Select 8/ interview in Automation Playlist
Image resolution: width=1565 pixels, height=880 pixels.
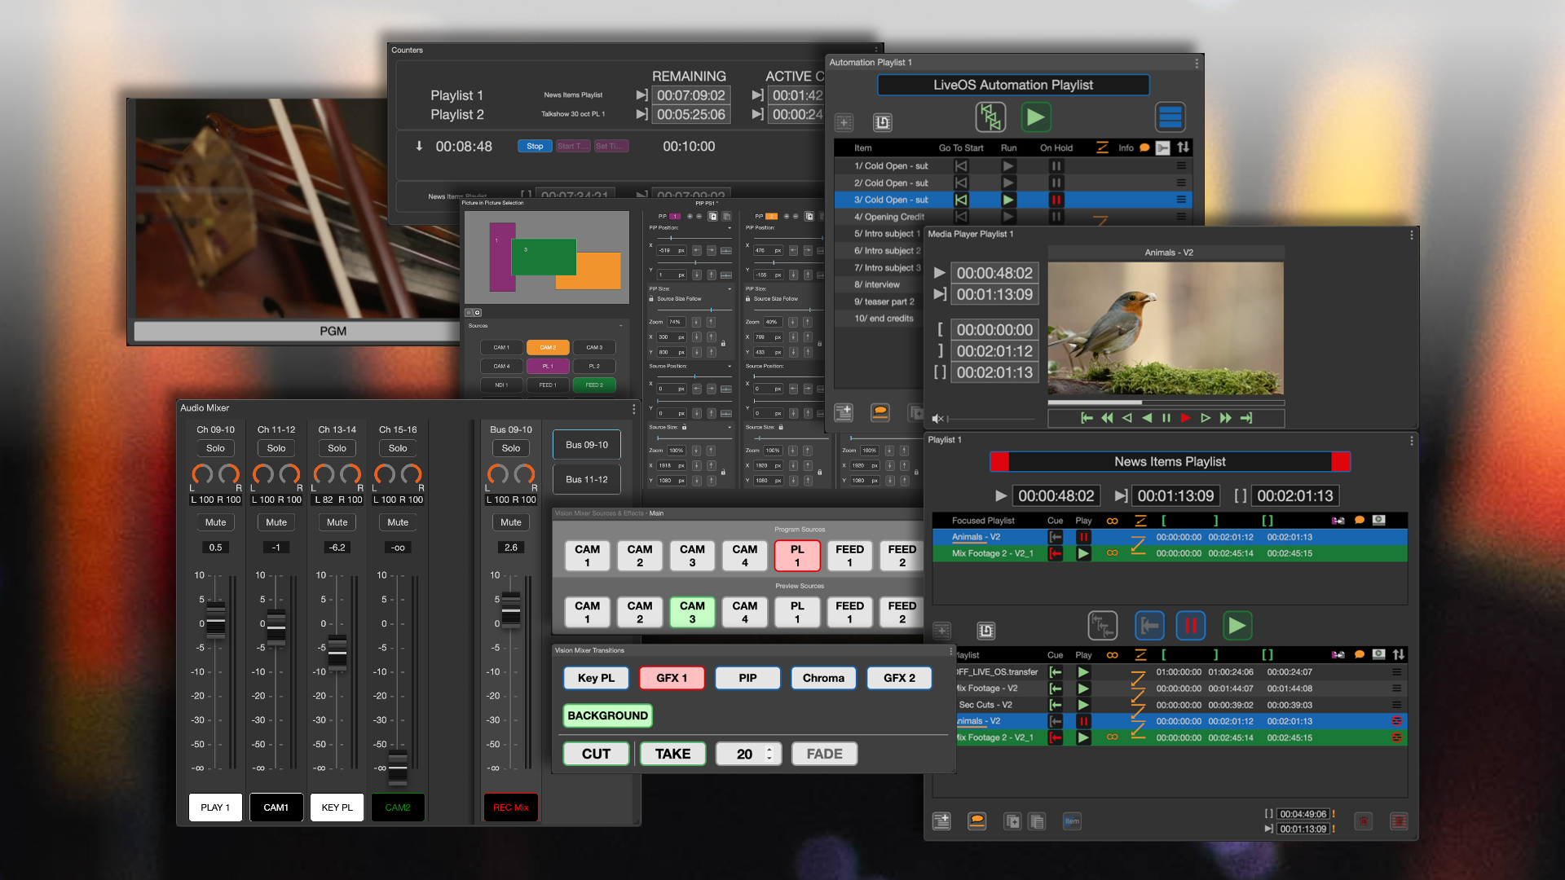(877, 284)
